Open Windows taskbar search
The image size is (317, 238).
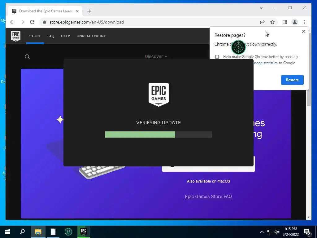(22, 232)
